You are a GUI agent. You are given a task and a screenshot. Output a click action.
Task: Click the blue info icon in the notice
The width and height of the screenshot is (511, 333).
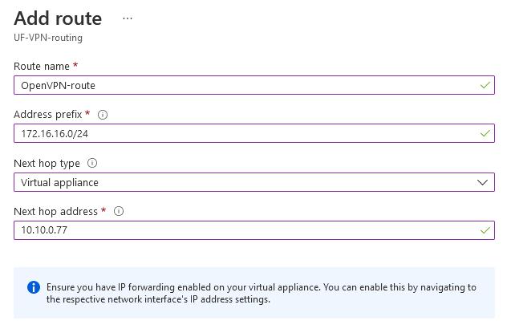tap(34, 287)
